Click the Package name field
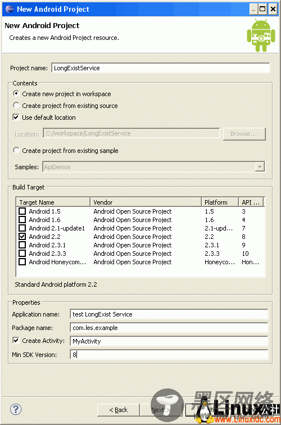This screenshot has height=425, width=281. click(x=169, y=328)
